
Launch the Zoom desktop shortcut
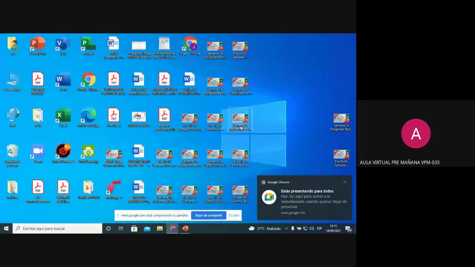(x=38, y=154)
